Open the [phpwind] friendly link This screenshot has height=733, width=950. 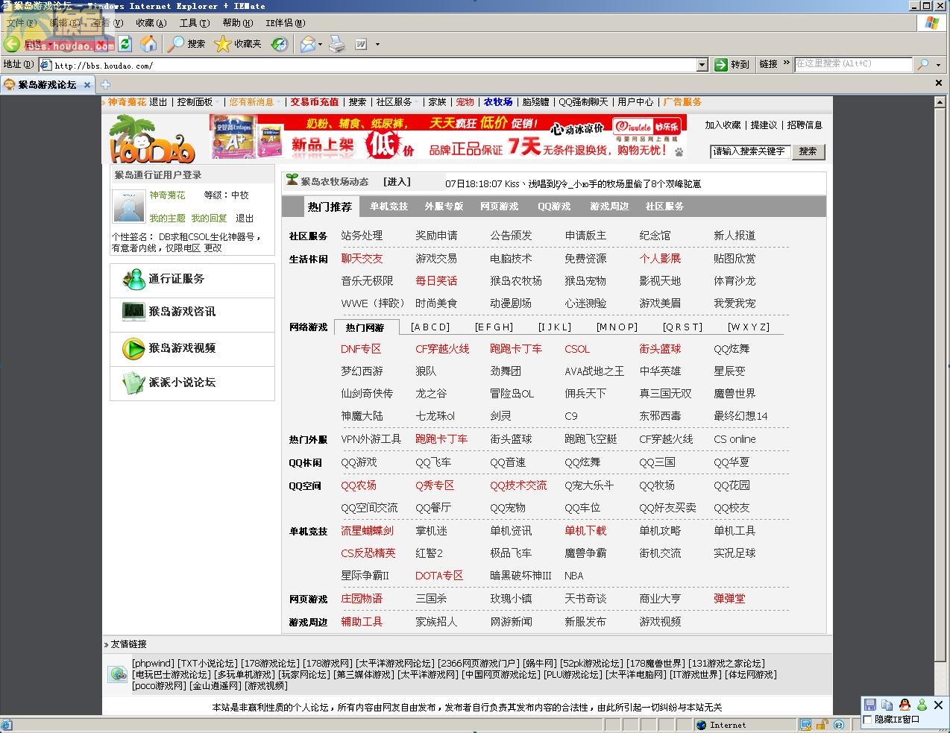[x=153, y=664]
